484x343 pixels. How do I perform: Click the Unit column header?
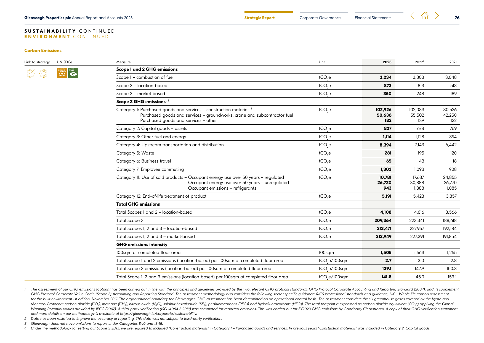pyautogui.click(x=322, y=62)
